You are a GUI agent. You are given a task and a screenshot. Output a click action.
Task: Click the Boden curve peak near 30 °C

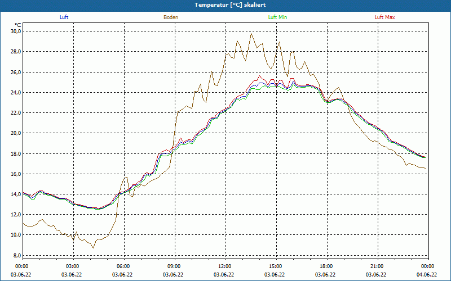(251, 34)
